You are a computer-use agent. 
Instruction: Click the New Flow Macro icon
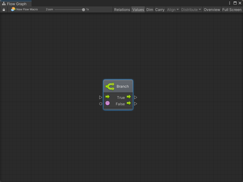13,9
